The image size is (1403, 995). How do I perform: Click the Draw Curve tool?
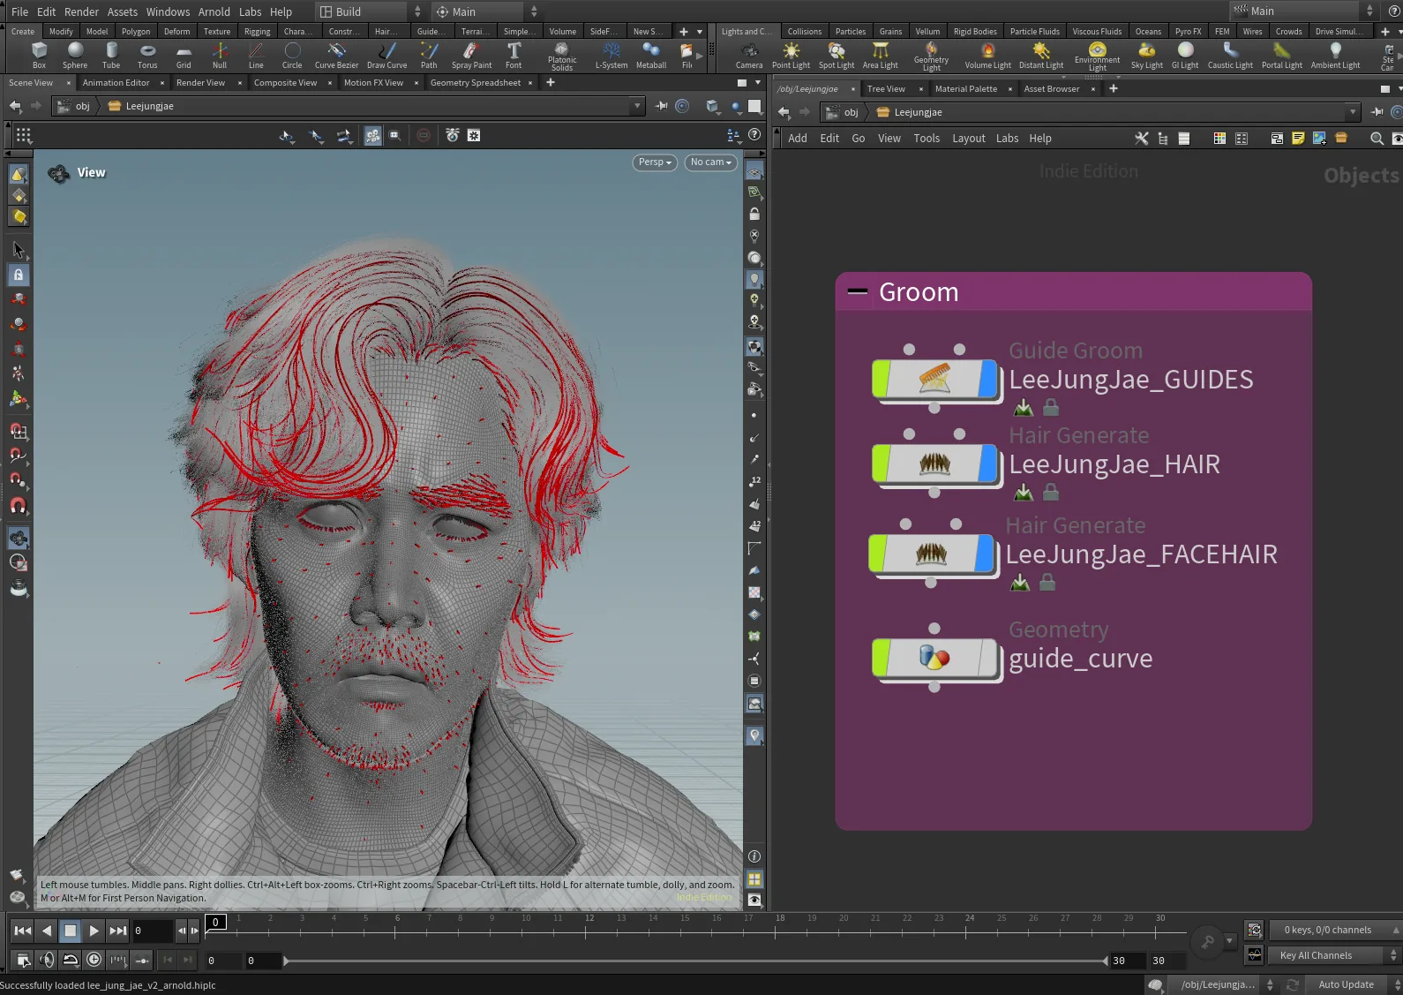point(386,55)
